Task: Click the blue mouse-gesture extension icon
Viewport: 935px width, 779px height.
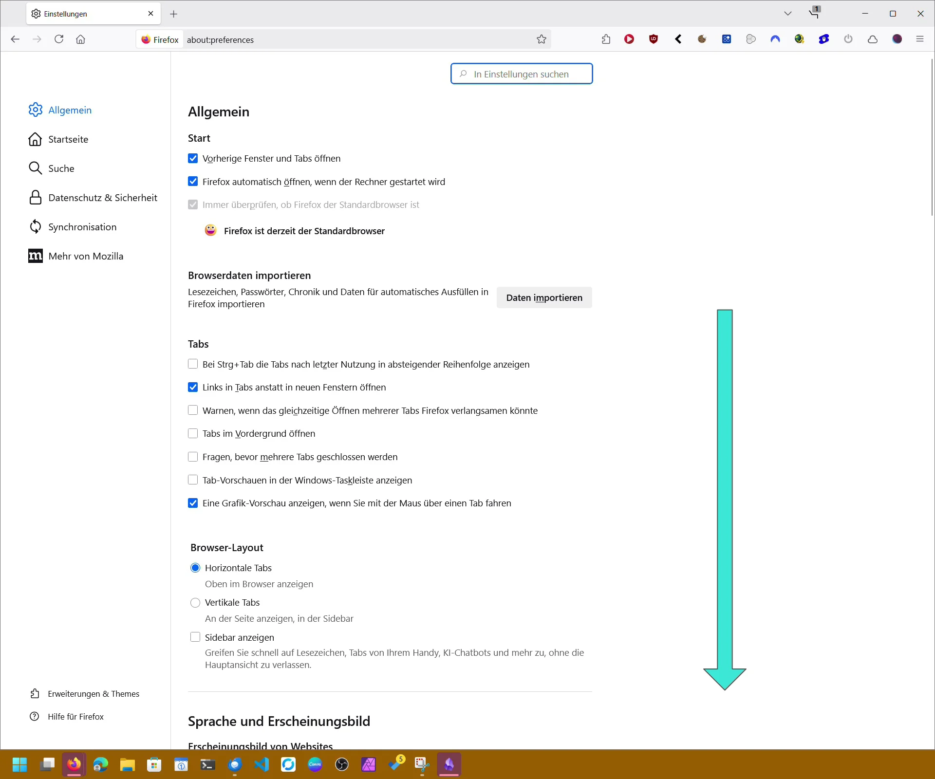Action: [x=824, y=39]
